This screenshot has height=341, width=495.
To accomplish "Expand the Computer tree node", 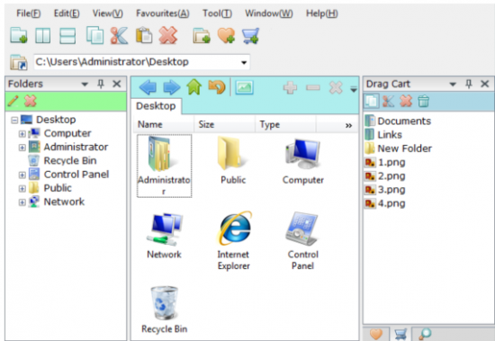I will (22, 133).
